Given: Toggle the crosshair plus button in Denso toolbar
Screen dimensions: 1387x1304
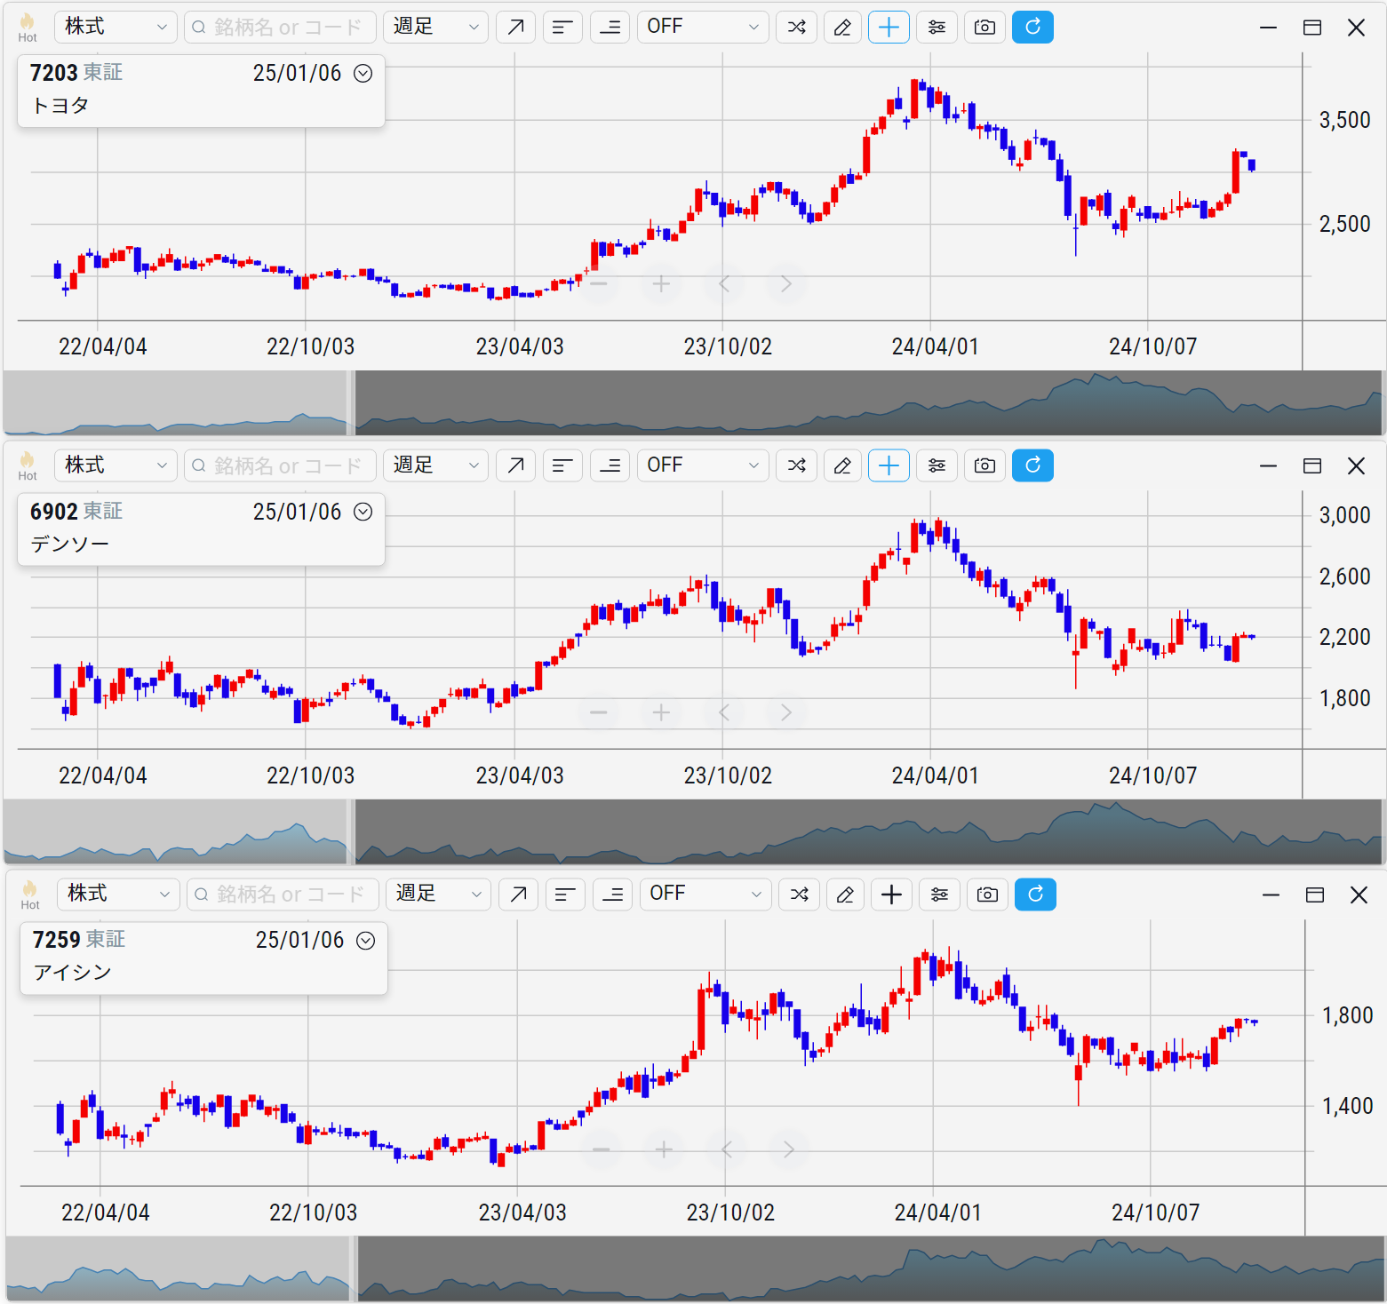Looking at the screenshot, I should pos(889,465).
